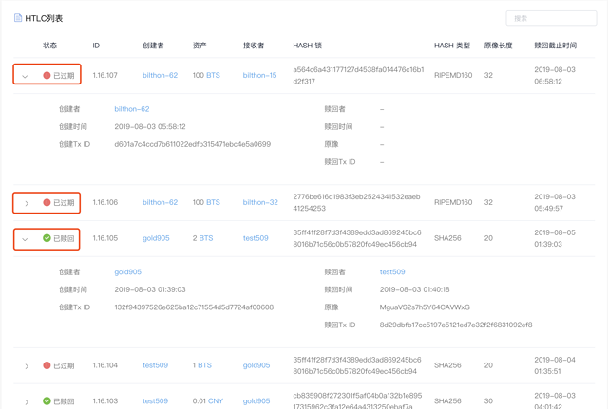Click the search input field
608x409 pixels.
tap(551, 18)
